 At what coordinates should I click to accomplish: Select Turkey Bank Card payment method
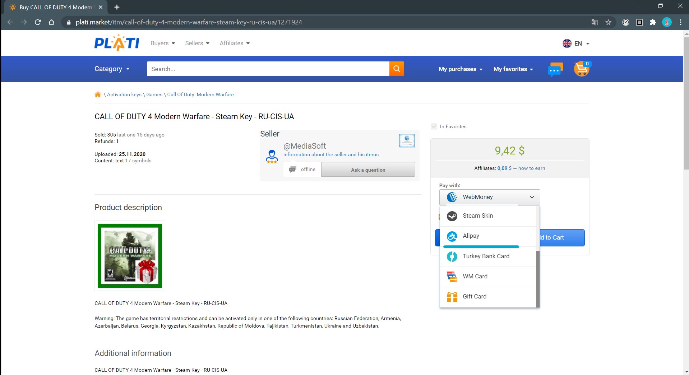488,256
